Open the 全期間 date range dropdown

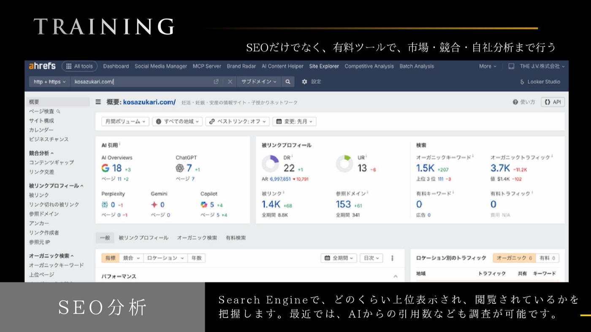(339, 258)
